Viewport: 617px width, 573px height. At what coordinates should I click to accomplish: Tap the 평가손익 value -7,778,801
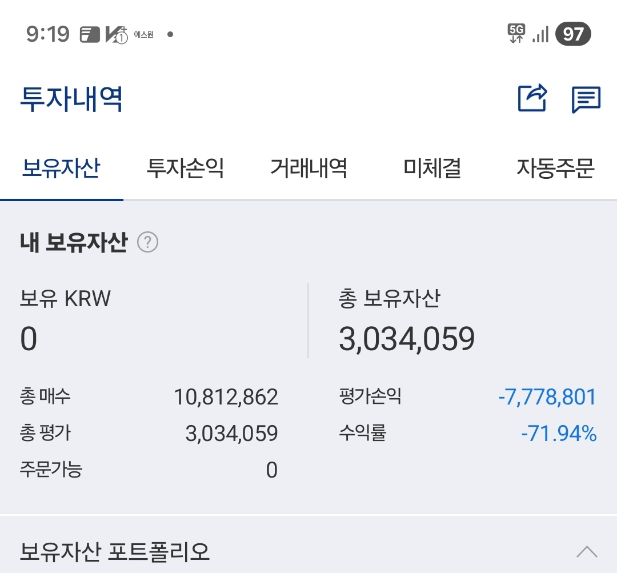pos(547,396)
